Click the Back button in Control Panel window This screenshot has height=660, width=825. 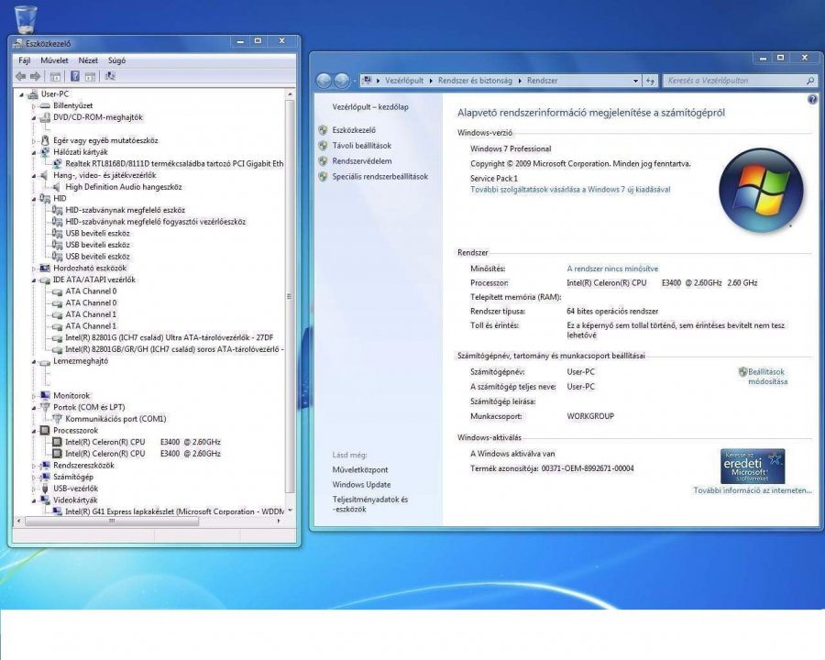pos(324,81)
